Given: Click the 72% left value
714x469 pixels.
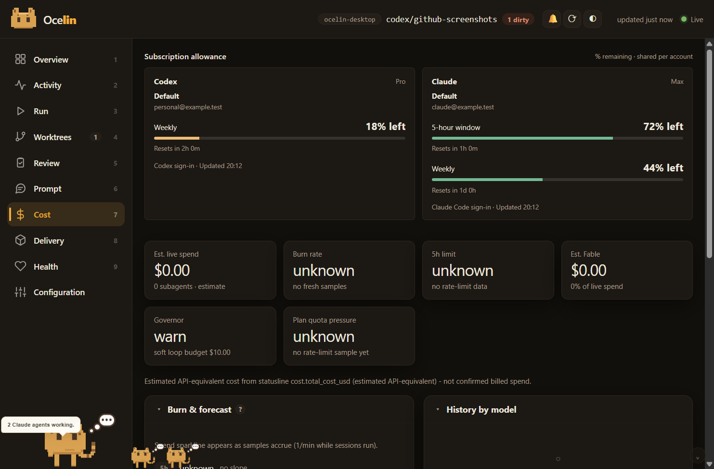Looking at the screenshot, I should point(663,127).
